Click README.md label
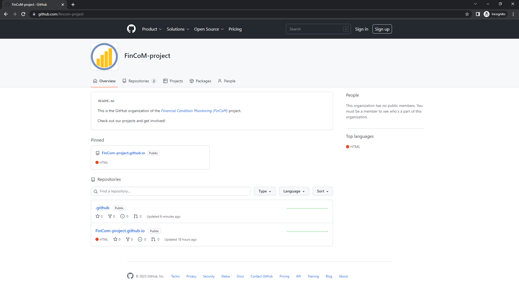Viewport: 519px width, 298px height. click(106, 101)
